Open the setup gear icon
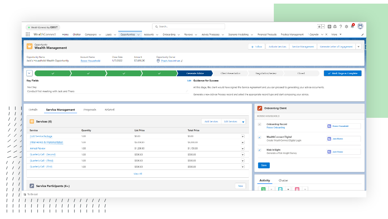388x219 pixels. pos(346,26)
